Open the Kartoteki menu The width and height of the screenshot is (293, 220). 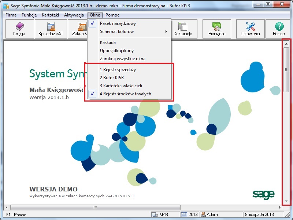50,15
